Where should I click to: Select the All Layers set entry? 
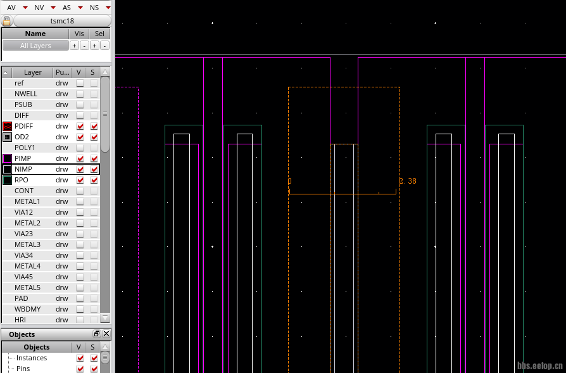[35, 46]
